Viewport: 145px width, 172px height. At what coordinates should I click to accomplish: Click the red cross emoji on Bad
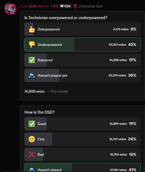tap(32, 154)
